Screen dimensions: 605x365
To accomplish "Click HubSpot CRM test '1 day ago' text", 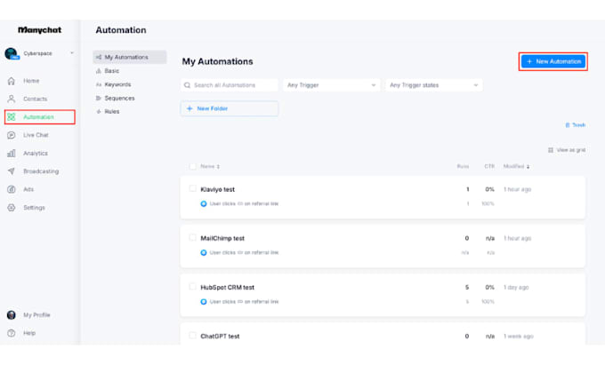I will click(x=516, y=287).
